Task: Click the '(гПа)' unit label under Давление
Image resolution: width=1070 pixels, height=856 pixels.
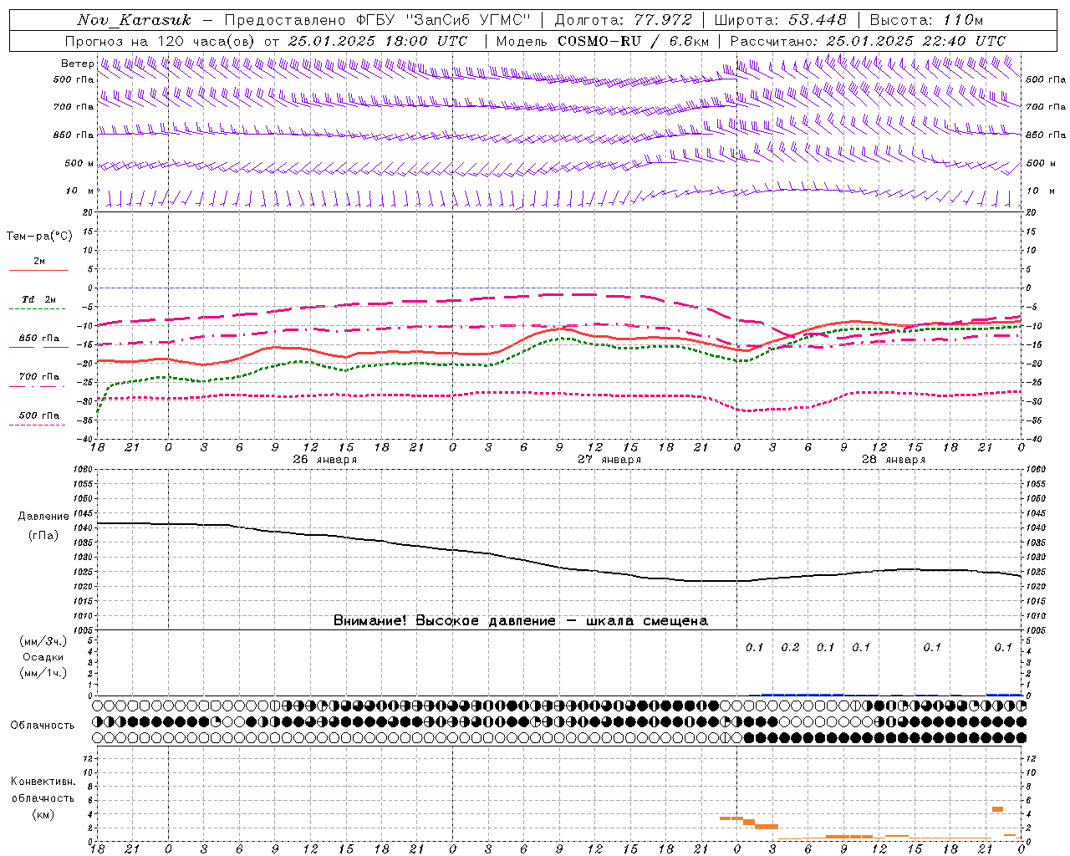Action: [43, 535]
